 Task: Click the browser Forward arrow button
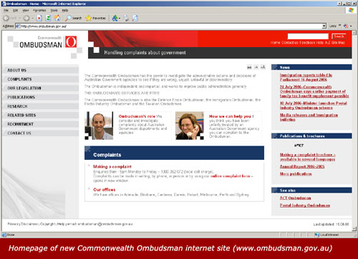tap(26, 18)
